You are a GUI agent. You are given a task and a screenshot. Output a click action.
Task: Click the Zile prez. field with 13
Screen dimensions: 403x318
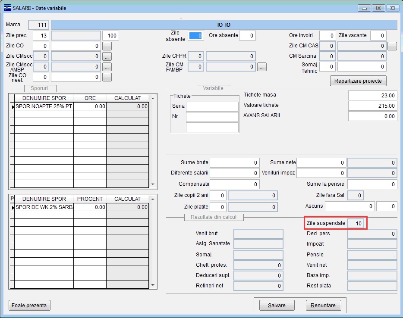coord(41,35)
